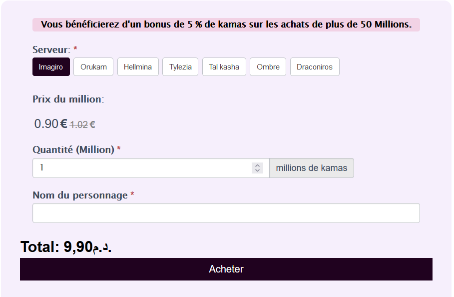The image size is (454, 297).
Task: Decrease quantity with the down arrow
Action: coord(257,170)
